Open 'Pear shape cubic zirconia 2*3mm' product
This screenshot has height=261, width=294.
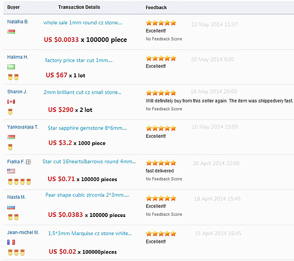click(x=87, y=195)
